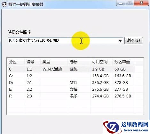Click the 276.5 GB capacity value
Screen dimensions: 150x134
click(x=123, y=96)
